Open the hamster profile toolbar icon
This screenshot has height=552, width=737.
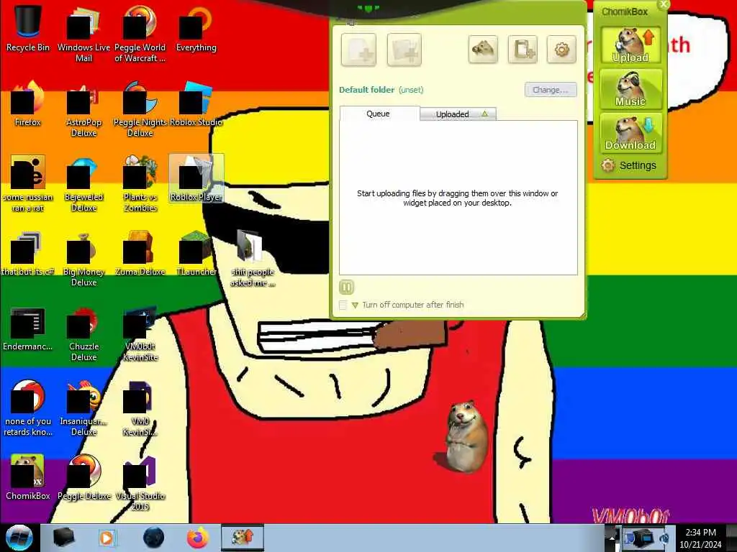click(483, 50)
